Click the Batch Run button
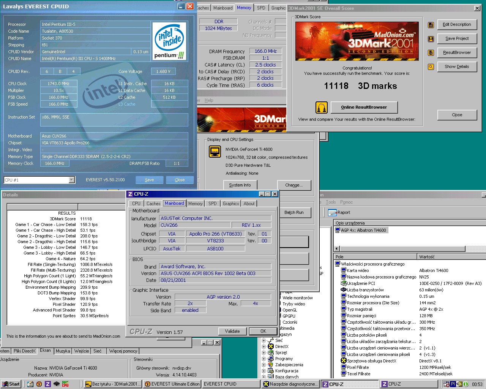This screenshot has height=389, width=486. pyautogui.click(x=294, y=213)
